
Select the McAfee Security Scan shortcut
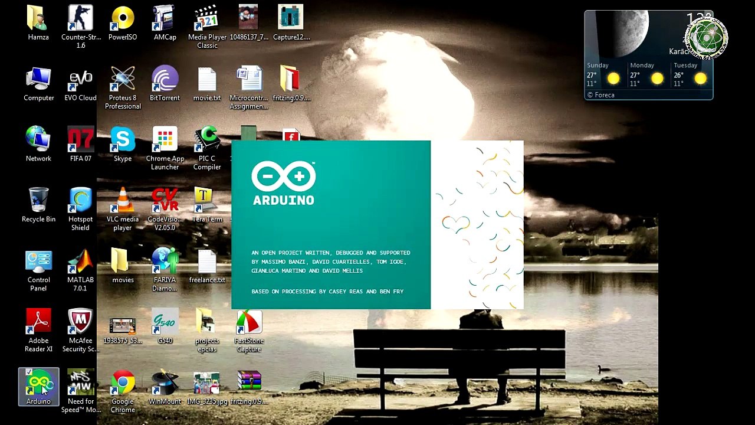[81, 331]
